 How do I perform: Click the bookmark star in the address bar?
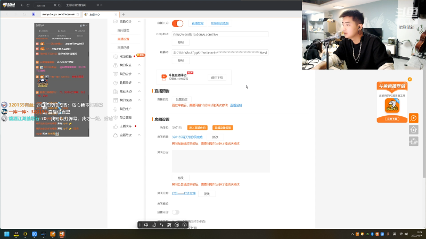[78, 14]
